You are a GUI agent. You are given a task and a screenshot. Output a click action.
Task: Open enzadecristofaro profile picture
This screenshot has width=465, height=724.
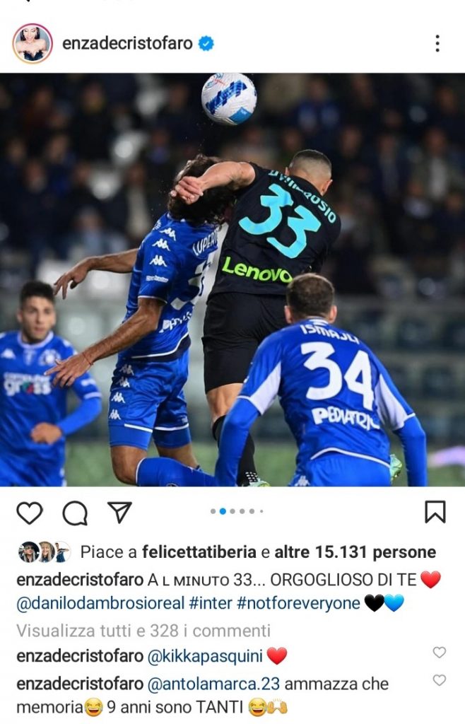click(33, 43)
